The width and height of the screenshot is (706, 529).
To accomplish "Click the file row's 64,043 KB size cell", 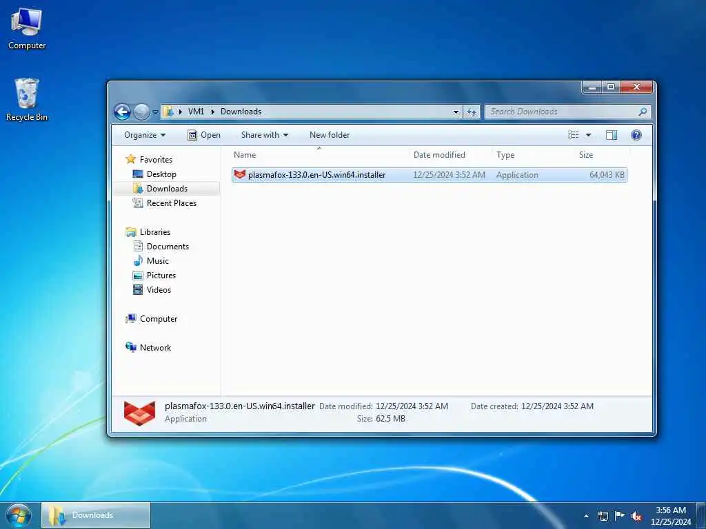I will point(607,175).
